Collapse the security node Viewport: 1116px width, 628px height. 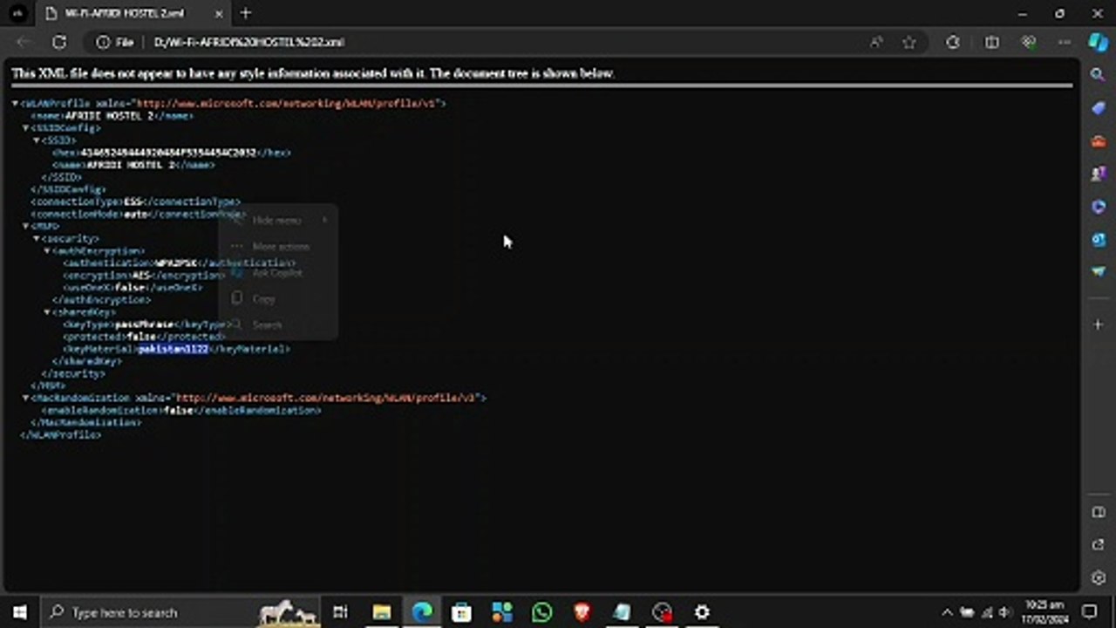click(36, 238)
